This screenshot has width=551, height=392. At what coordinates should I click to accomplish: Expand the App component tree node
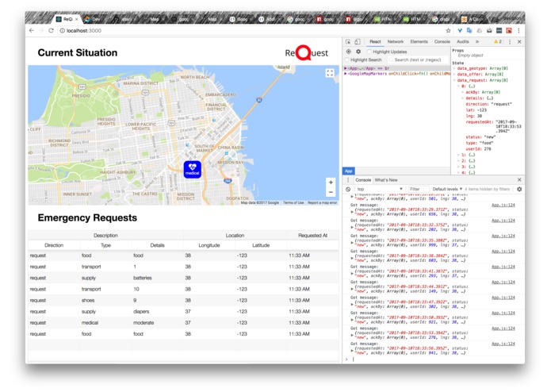(x=346, y=68)
